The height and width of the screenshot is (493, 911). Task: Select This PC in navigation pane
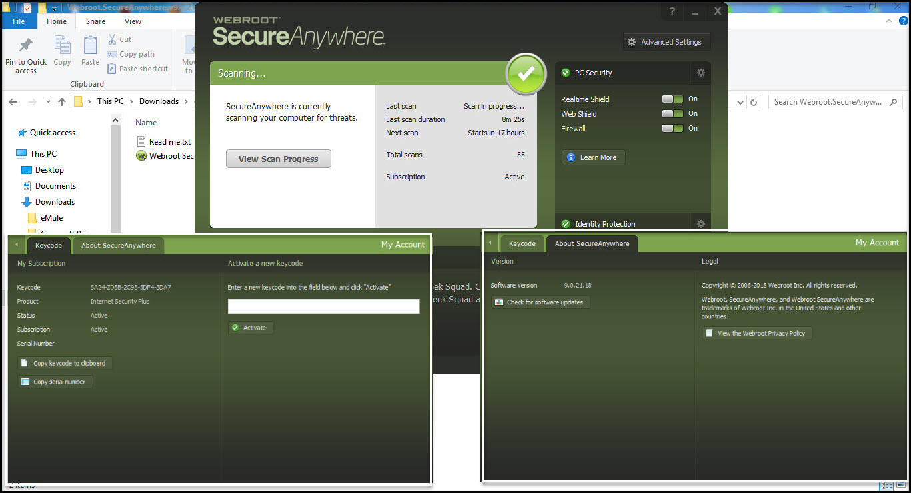coord(37,154)
